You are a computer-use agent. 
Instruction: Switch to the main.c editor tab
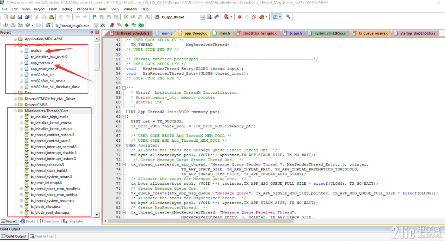tap(164, 33)
